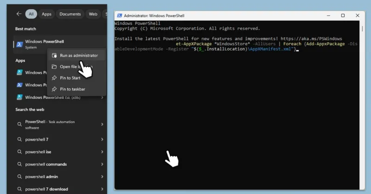Expand the PowerShell Task automation result chevron

pos(102,124)
